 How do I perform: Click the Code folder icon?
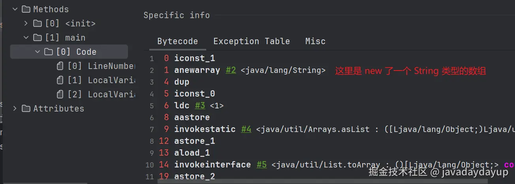(49, 52)
